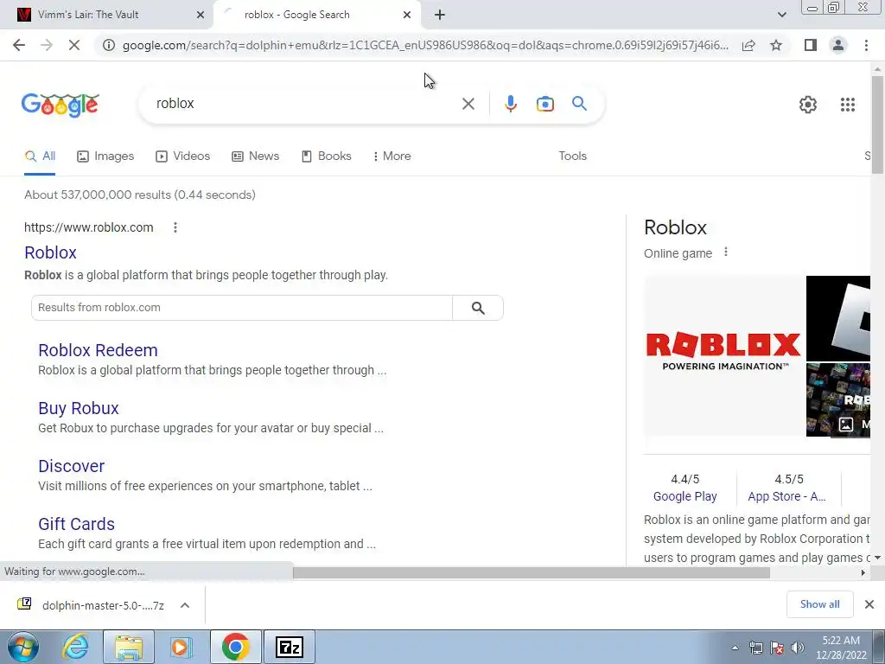Switch to Images results
This screenshot has height=664, width=885.
(x=105, y=156)
